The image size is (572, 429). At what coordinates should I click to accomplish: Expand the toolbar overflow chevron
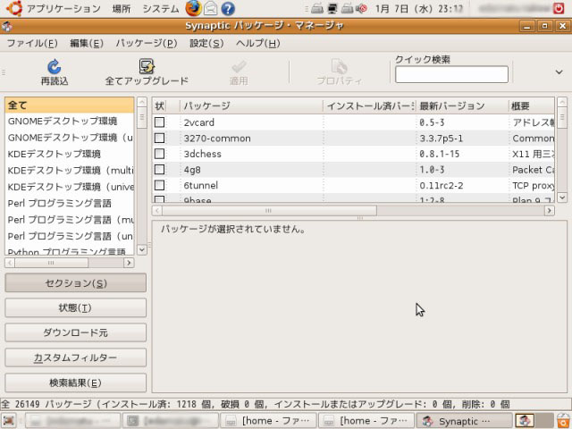coord(559,71)
